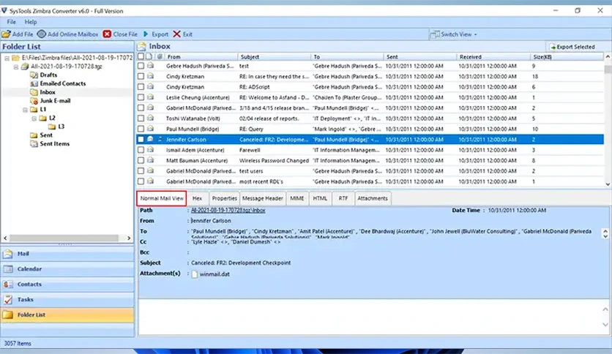Screen dimensions: 612x354
Task: Select the Drafts folder icon
Action: (x=34, y=75)
